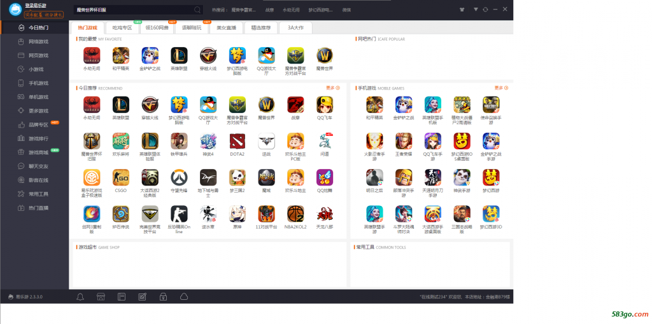Open 小游戏 in the sidebar
Screen dimensions: 652x324
(34, 69)
